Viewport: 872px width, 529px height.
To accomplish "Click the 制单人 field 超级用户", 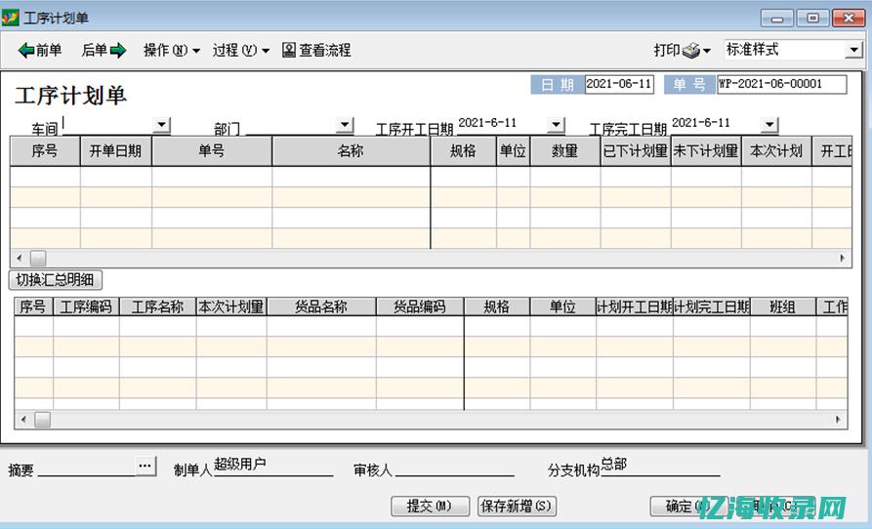I will (x=273, y=466).
